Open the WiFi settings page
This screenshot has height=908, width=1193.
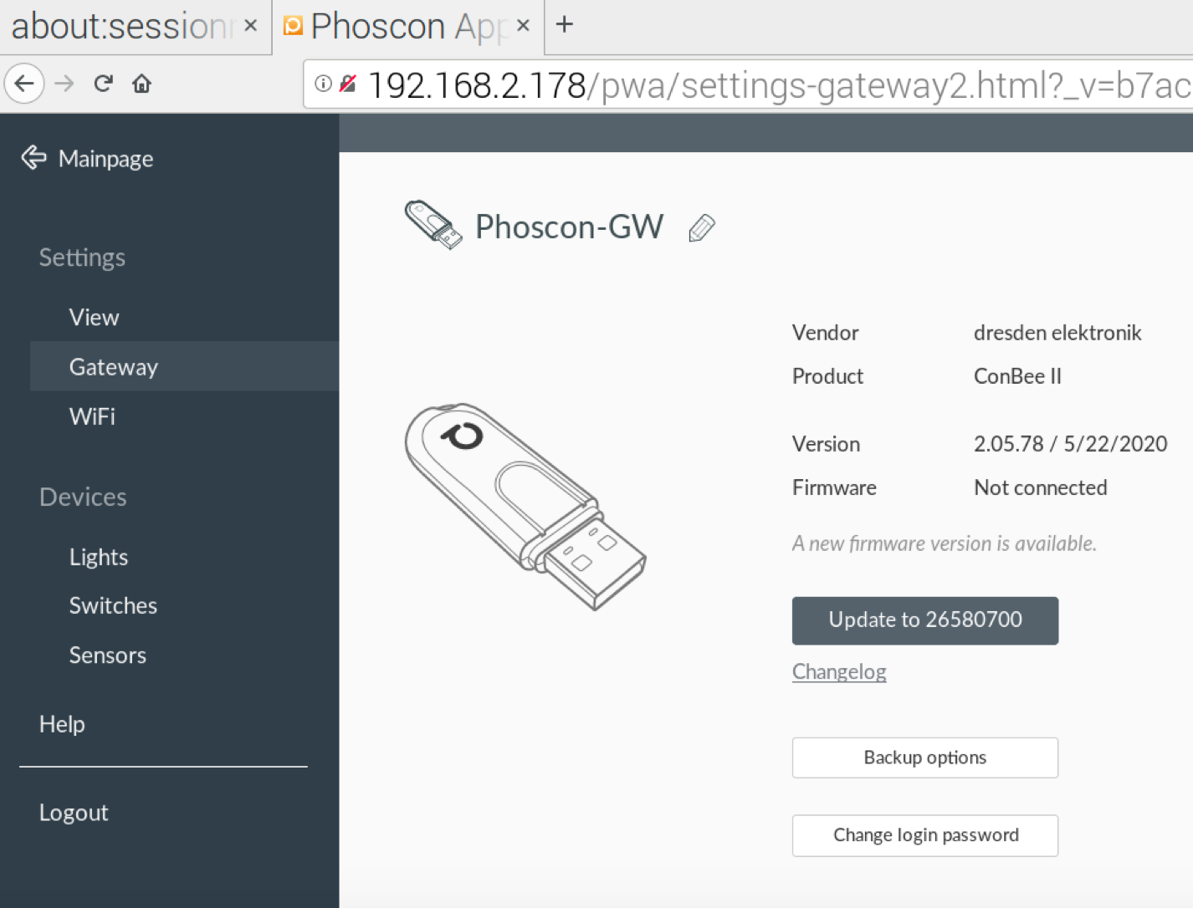92,416
